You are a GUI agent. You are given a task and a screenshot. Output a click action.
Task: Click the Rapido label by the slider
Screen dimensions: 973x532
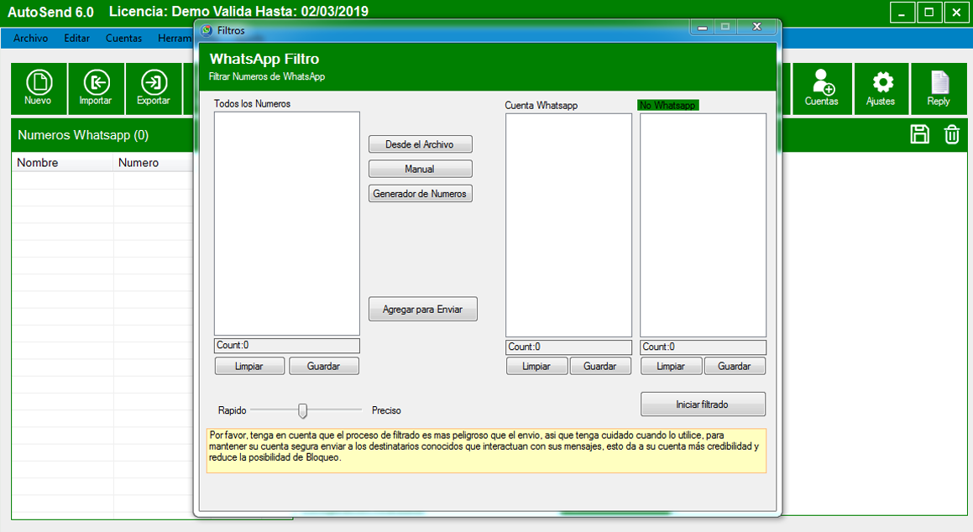(232, 410)
